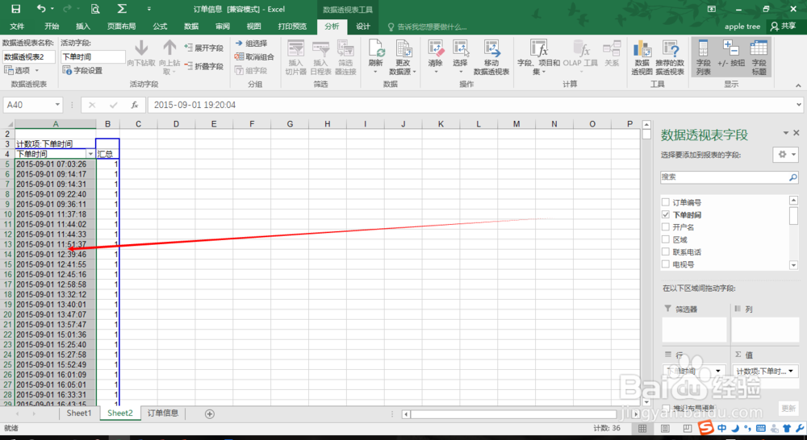Click Group Selection in the ribbon

point(251,44)
